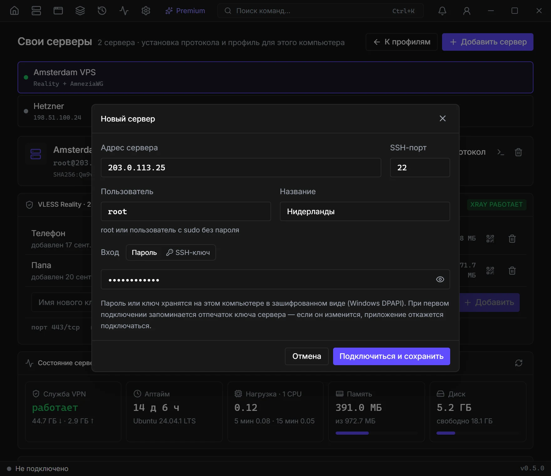Click the Пользователь input field
Screen dimensions: 551x476
tap(186, 211)
